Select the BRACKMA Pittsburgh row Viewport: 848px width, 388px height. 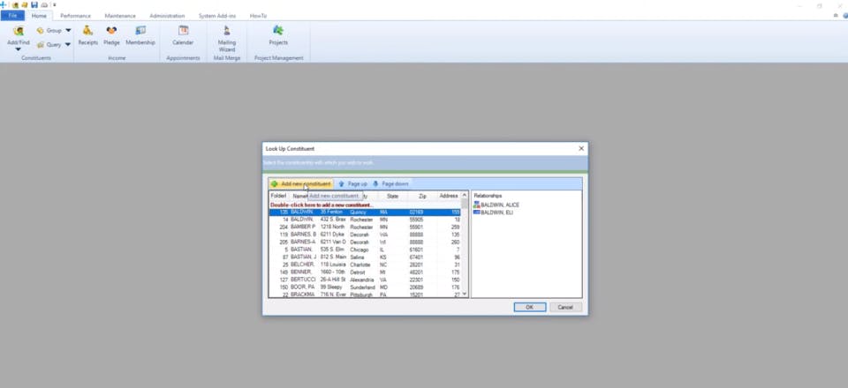[x=365, y=295]
